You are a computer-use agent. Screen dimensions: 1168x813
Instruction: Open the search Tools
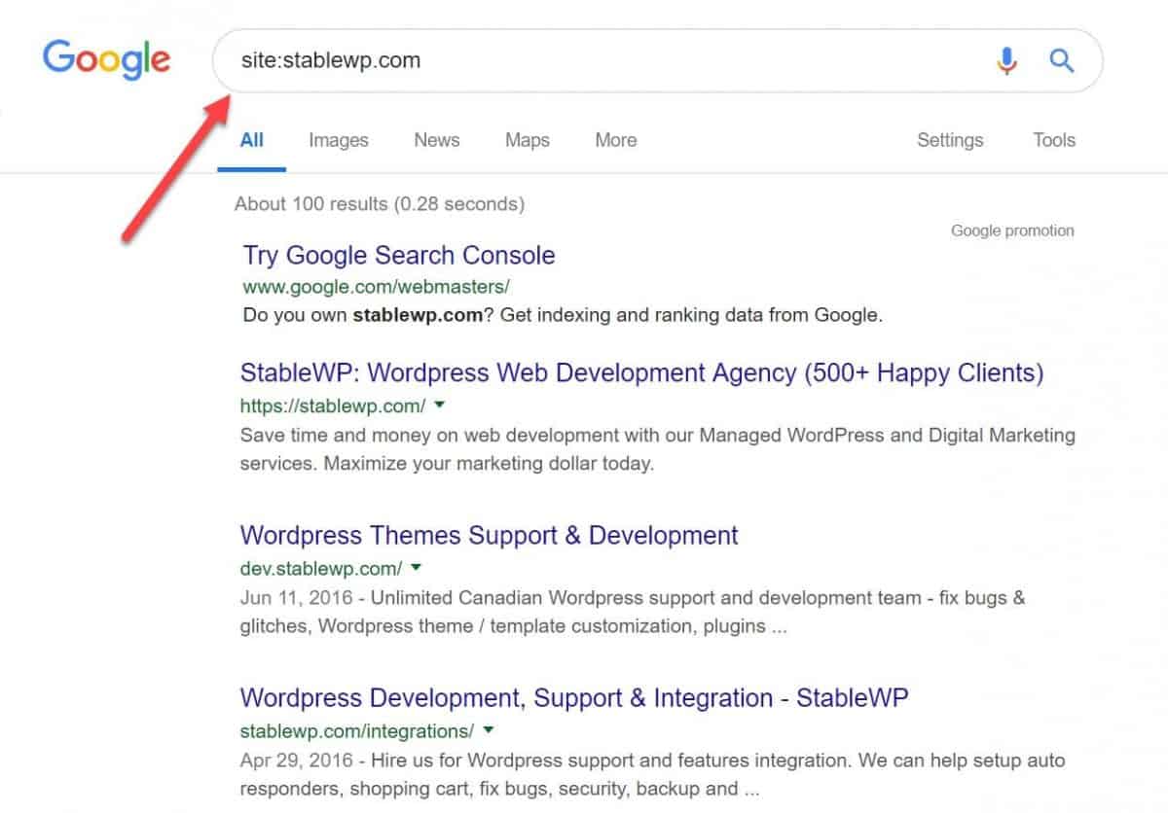point(1054,140)
